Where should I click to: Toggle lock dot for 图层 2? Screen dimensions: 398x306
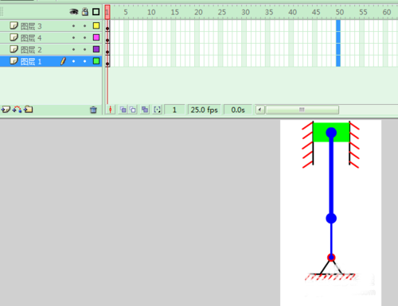pyautogui.click(x=84, y=49)
